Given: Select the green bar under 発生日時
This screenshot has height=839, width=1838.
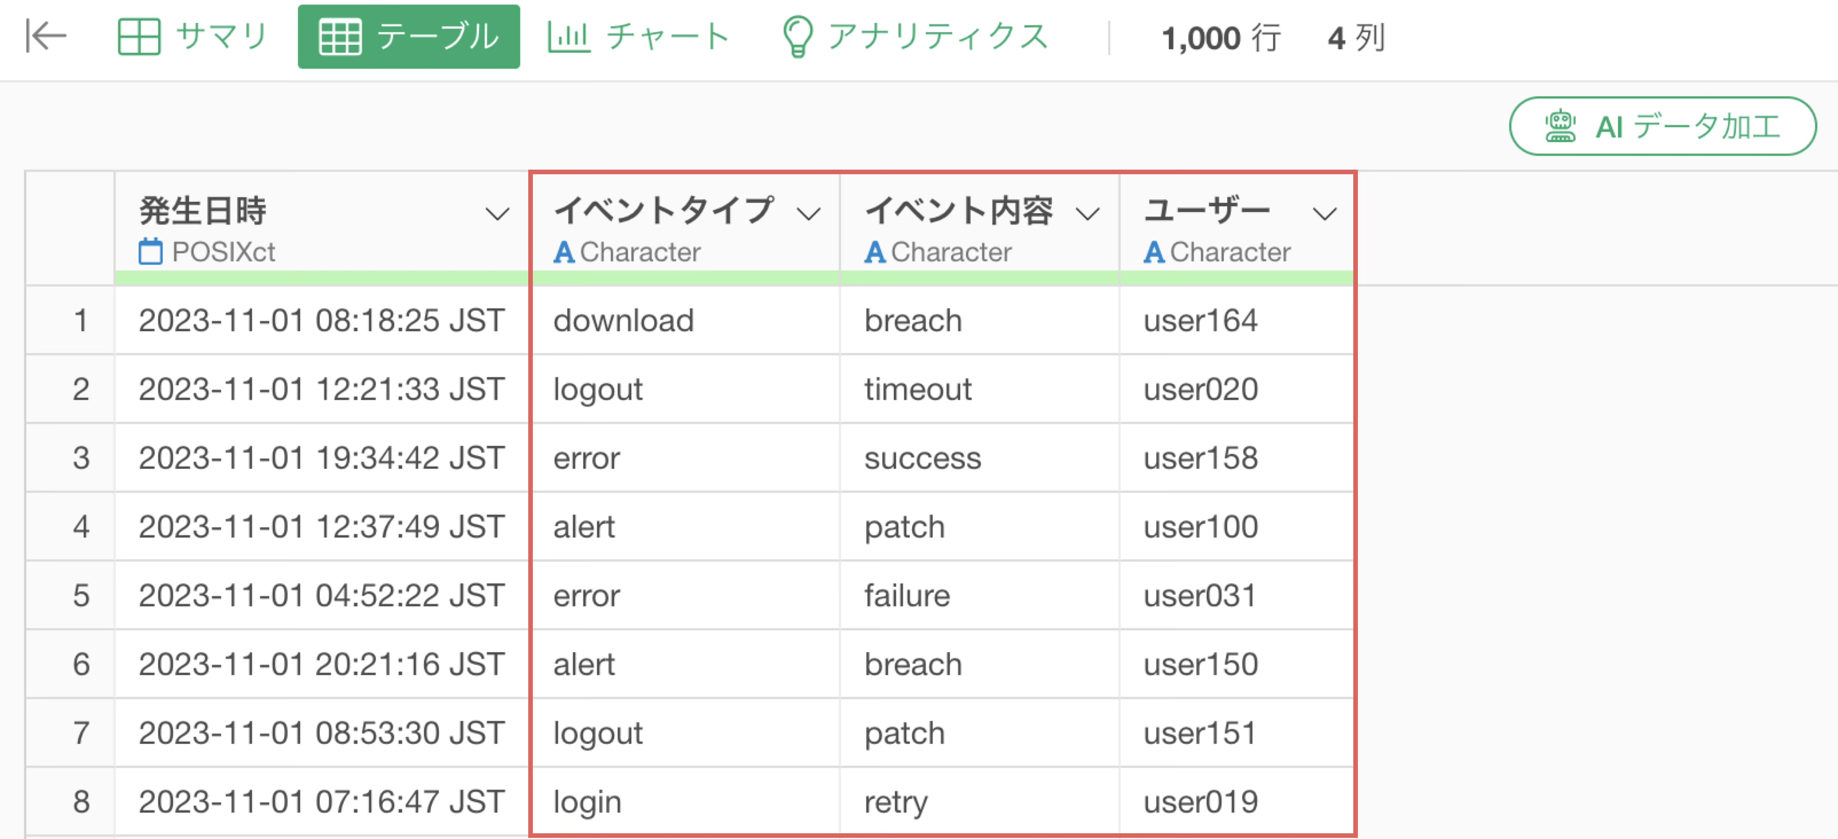Looking at the screenshot, I should (x=321, y=277).
